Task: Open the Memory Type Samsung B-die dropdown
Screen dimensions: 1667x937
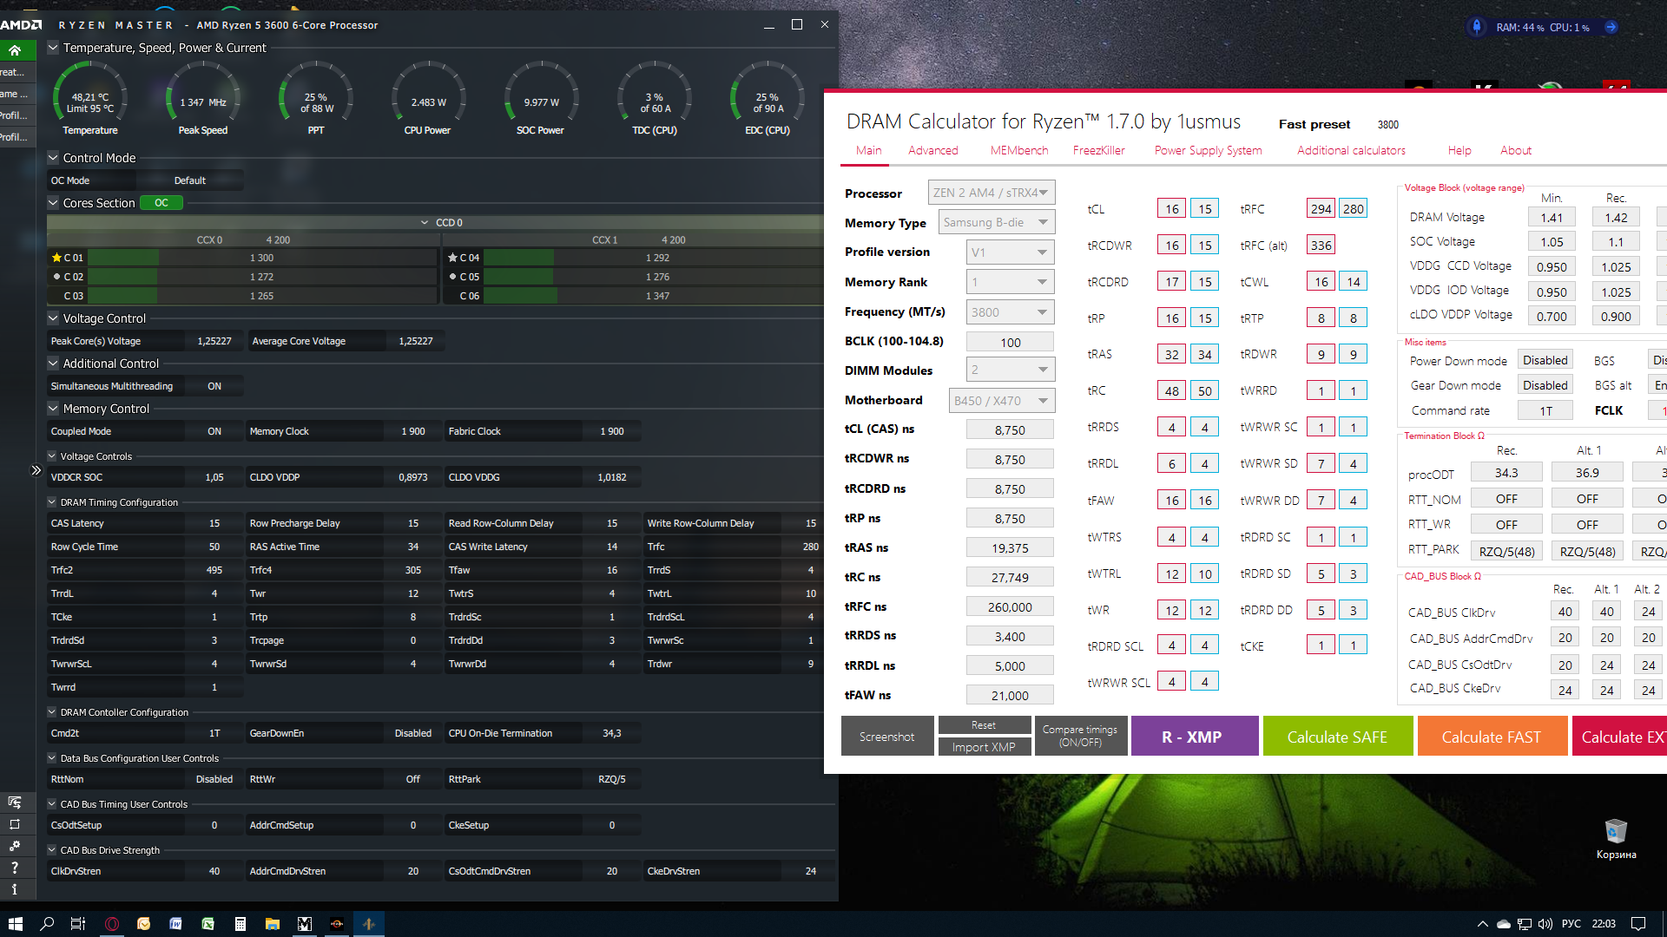Action: pyautogui.click(x=996, y=223)
